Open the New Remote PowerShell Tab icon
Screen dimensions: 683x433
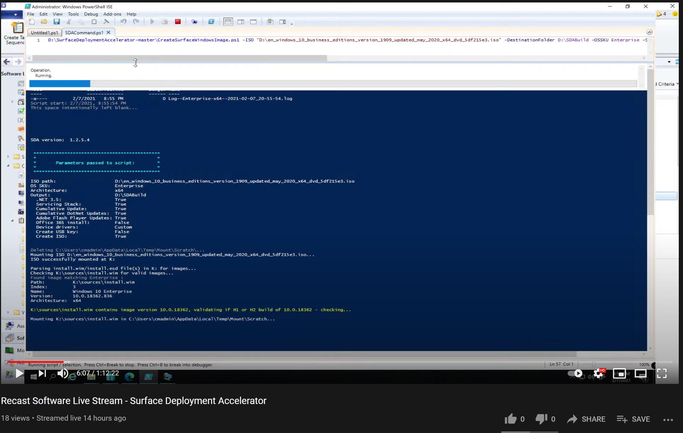(x=194, y=22)
